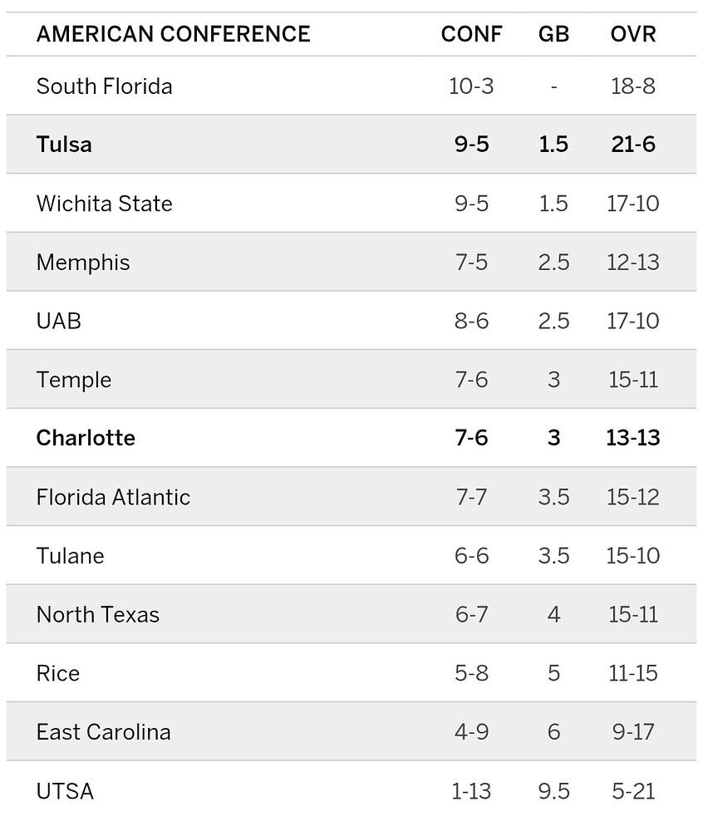This screenshot has width=703, height=831.
Task: Click South Florida's 10-3 conference record
Action: [471, 86]
